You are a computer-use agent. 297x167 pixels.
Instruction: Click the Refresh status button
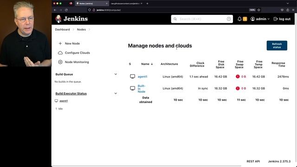pos(277,45)
